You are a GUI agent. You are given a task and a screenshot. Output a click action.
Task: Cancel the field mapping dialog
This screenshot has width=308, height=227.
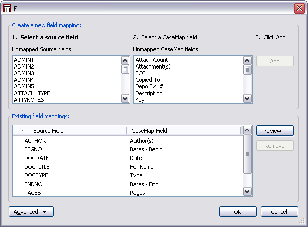pyautogui.click(x=279, y=212)
